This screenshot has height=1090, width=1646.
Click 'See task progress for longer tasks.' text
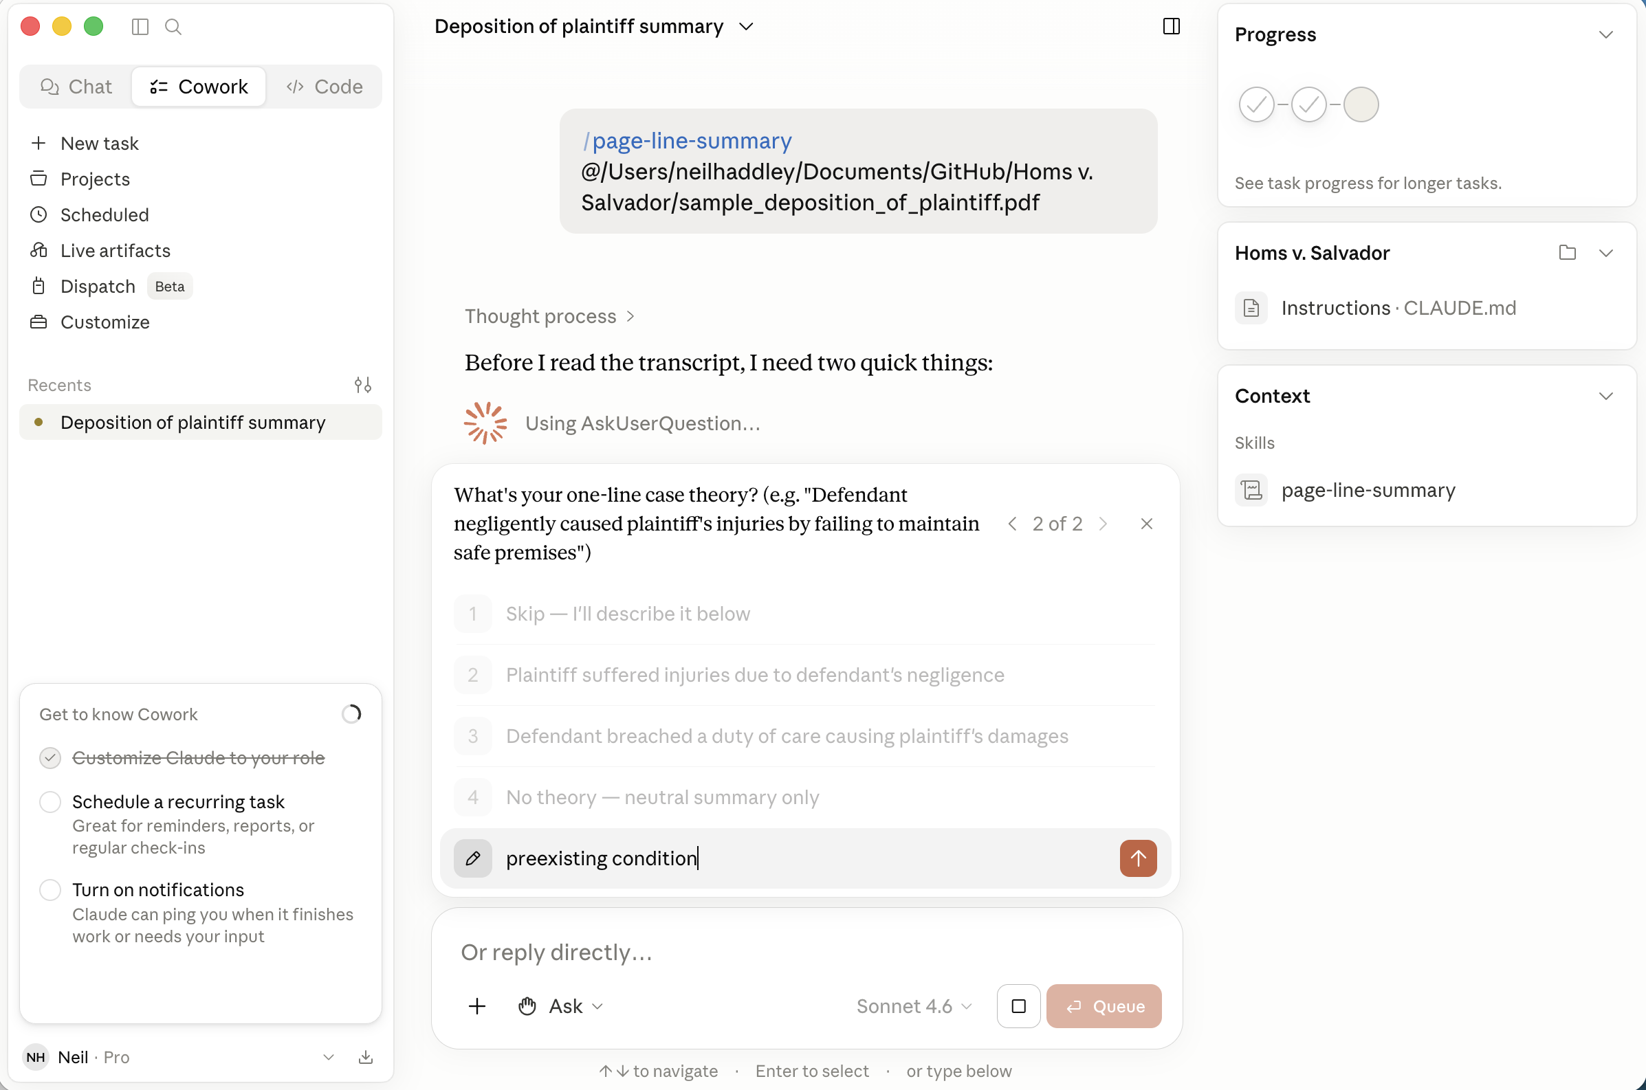point(1368,183)
